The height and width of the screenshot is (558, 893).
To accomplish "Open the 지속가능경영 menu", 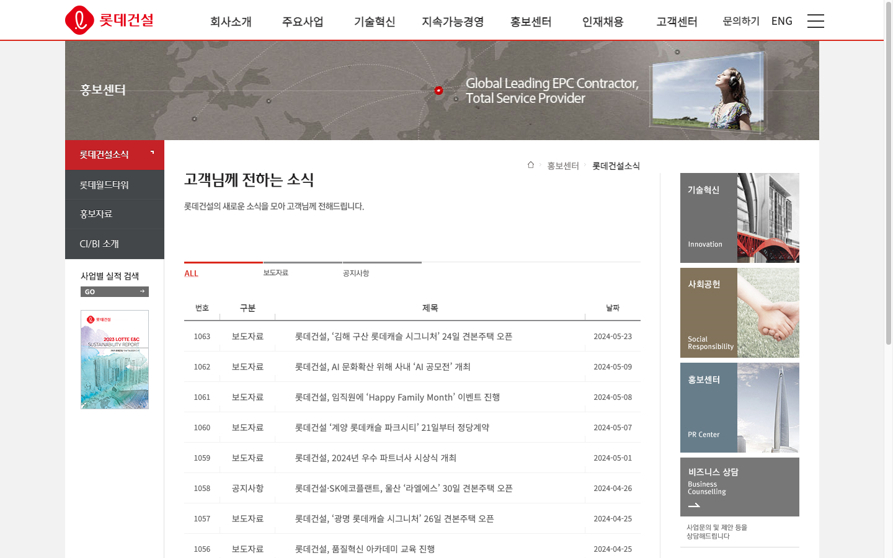I will pyautogui.click(x=453, y=22).
